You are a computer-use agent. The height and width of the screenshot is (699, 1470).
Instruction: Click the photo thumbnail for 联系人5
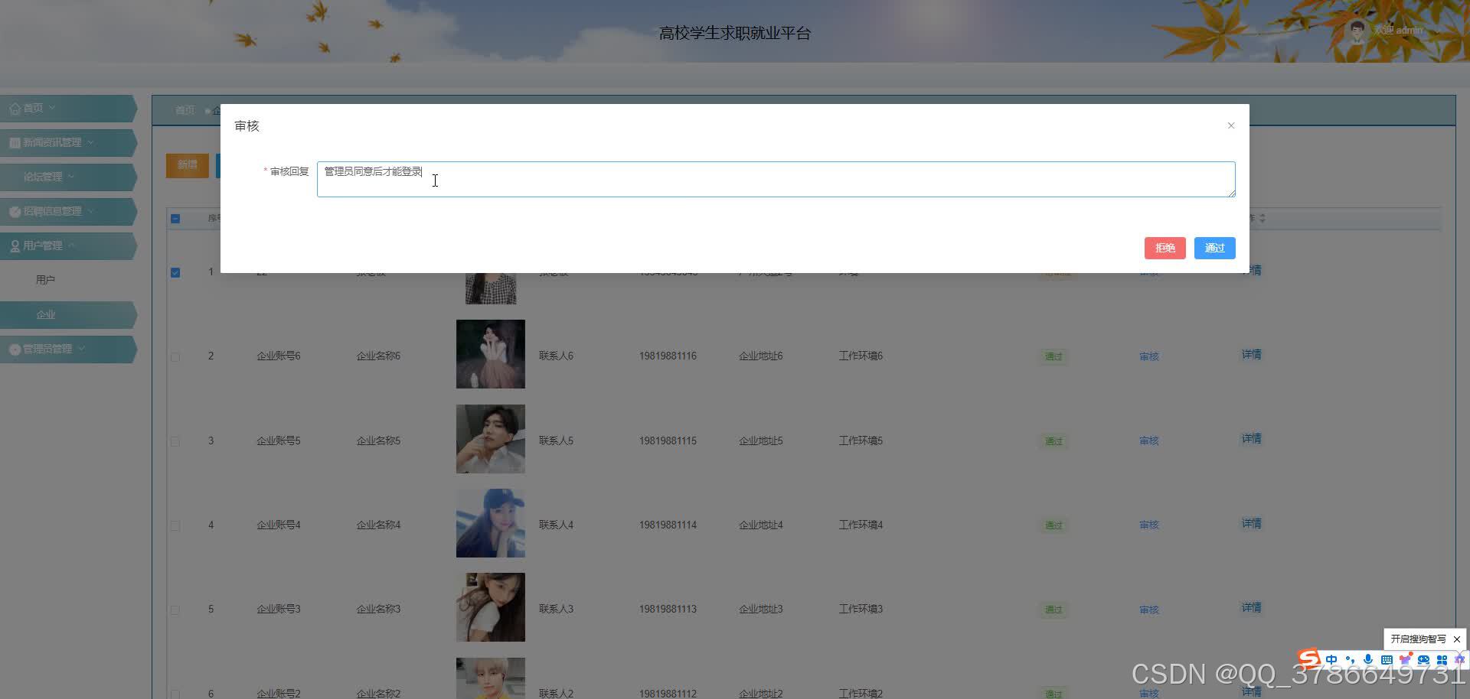tap(491, 439)
